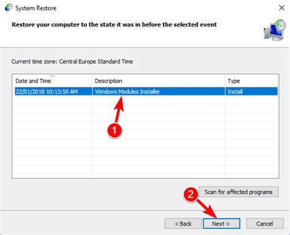Viewport: 290px width, 235px height.
Task: Click Scan for affected programs
Action: pyautogui.click(x=239, y=192)
